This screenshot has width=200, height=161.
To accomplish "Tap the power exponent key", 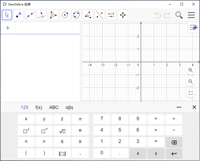I will 44,131.
